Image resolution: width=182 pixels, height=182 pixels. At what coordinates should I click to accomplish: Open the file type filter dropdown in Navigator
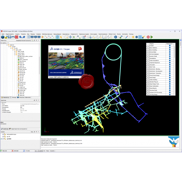tap(39, 43)
